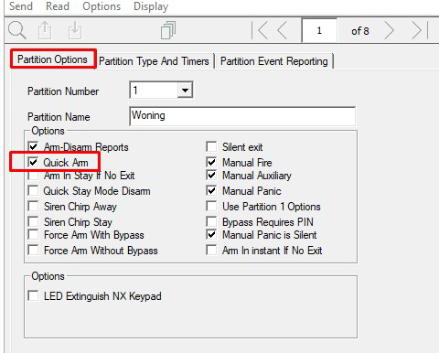Click the record number box

coord(319,30)
